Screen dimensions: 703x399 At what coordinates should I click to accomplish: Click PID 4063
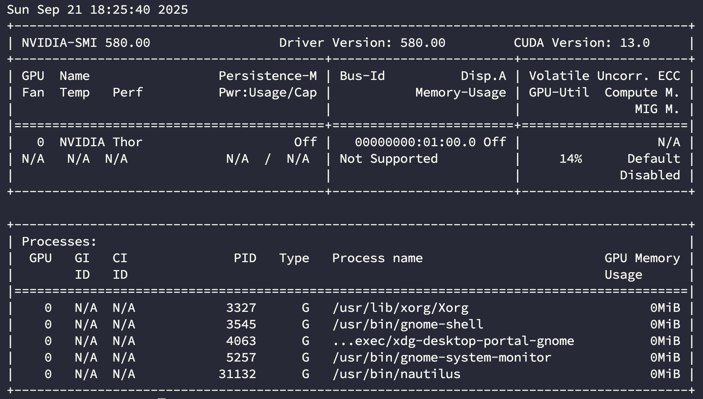pos(241,341)
